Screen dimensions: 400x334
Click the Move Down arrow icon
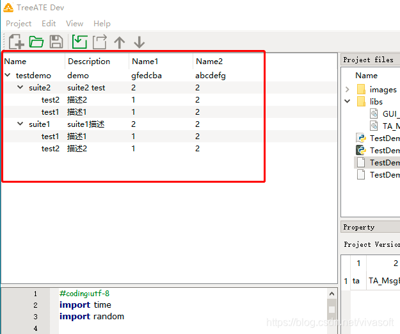coord(140,42)
